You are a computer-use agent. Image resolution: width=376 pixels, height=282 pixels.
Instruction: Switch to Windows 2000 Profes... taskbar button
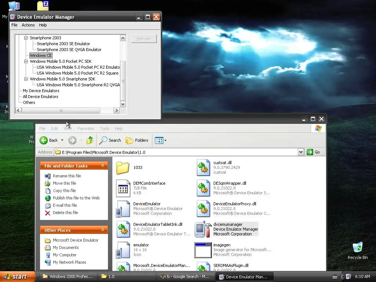click(68, 277)
